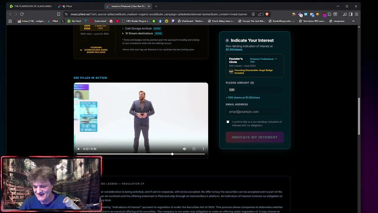This screenshot has height=213, width=378.
Task: Click the '0:22 / 0:30' video timestamp
Action: click(x=90, y=149)
